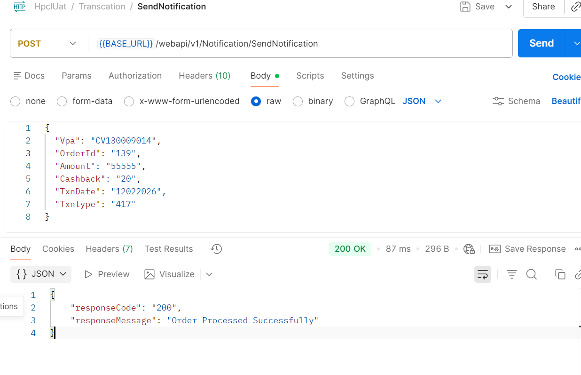The height and width of the screenshot is (375, 581).
Task: Click the Save floppy disk icon
Action: (x=465, y=7)
